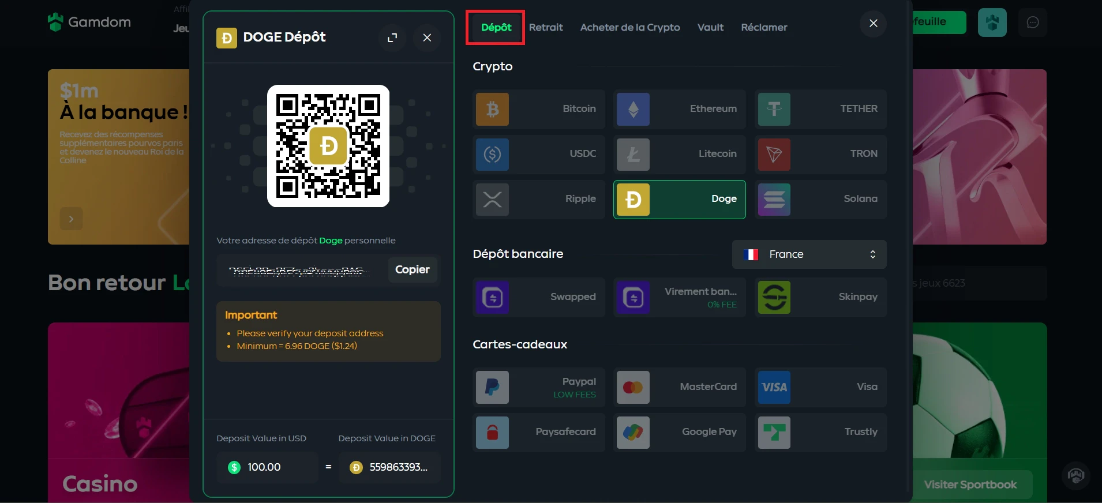Click the Doge deposit QR code
The image size is (1102, 503).
(328, 146)
